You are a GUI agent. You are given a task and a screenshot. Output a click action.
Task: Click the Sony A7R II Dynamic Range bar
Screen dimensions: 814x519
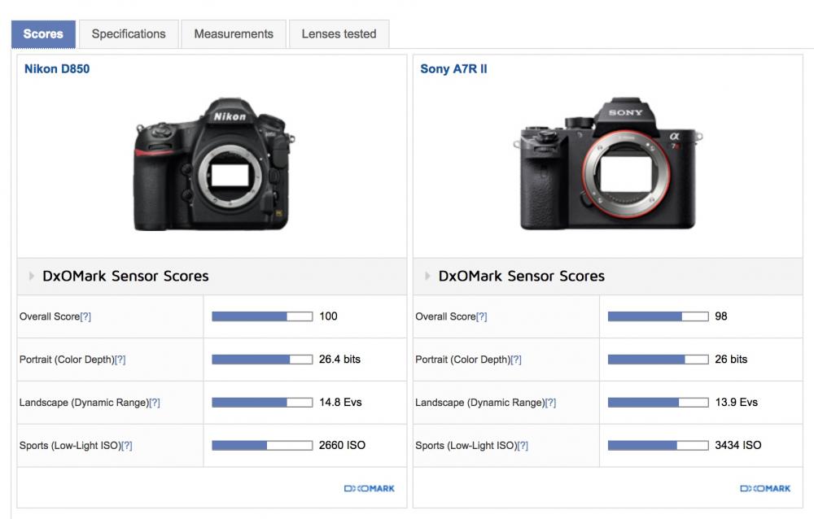click(659, 402)
